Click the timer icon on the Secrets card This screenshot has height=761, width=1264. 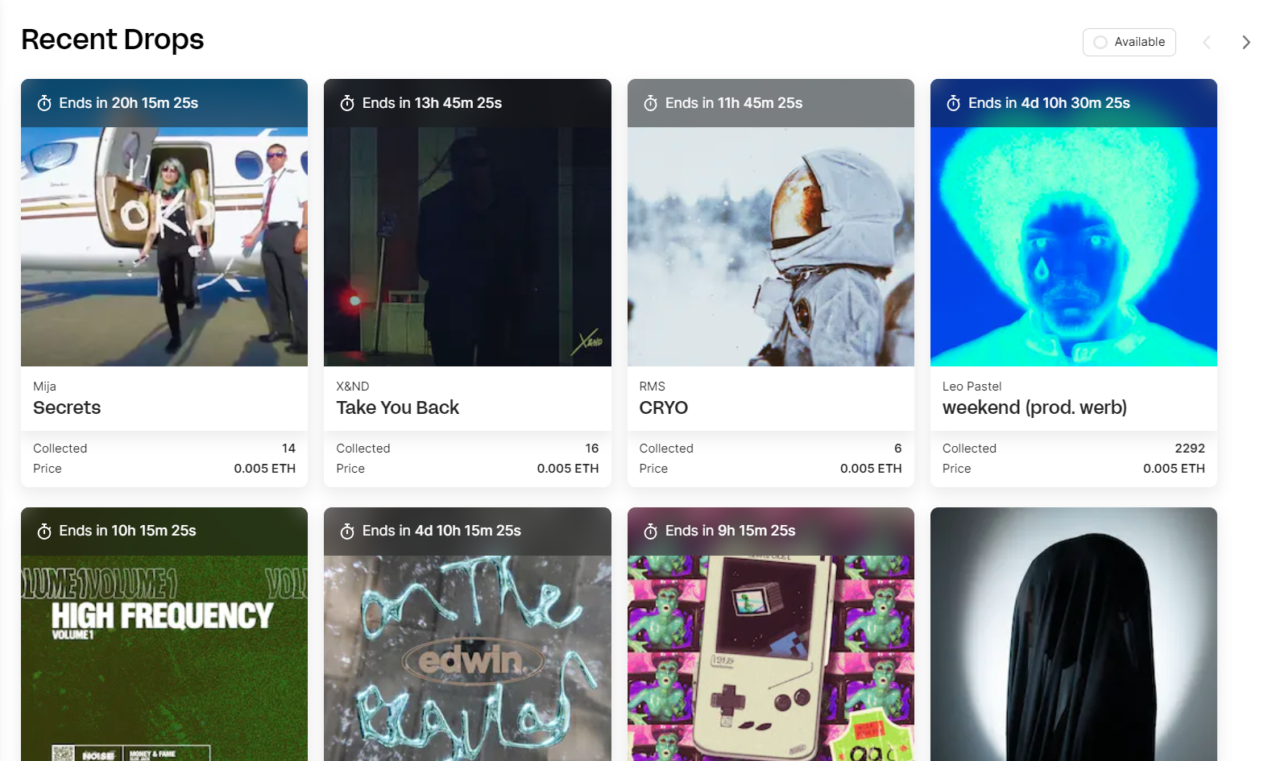[x=44, y=103]
